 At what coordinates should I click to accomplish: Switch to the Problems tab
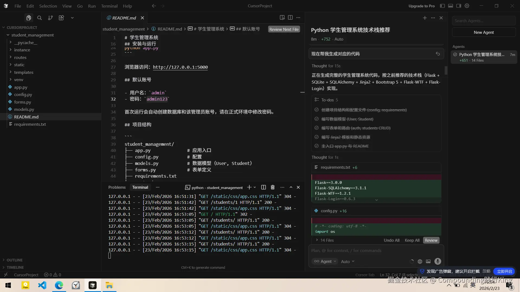(x=117, y=187)
